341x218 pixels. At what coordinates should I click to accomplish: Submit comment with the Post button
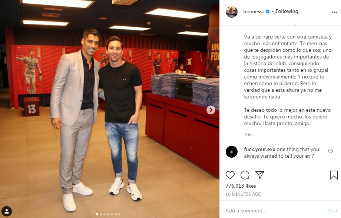332,211
